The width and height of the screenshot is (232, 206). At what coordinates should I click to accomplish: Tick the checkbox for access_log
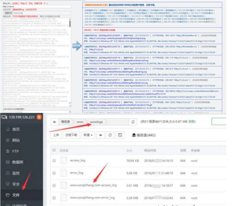tap(54, 161)
